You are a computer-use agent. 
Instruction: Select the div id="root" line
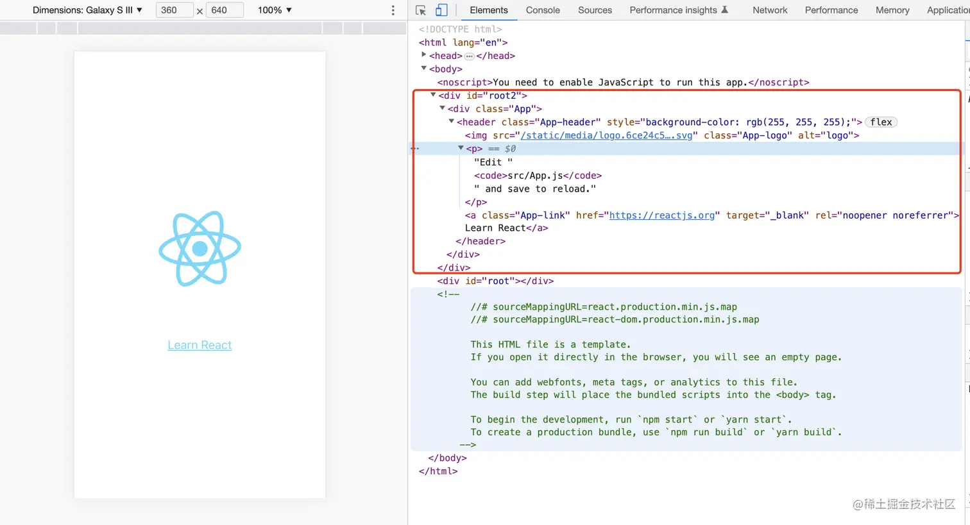pyautogui.click(x=495, y=281)
